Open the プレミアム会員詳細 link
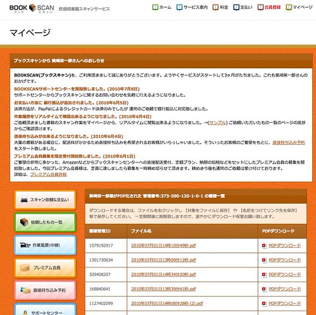Viewport: 316px width, 315px height. click(48, 175)
